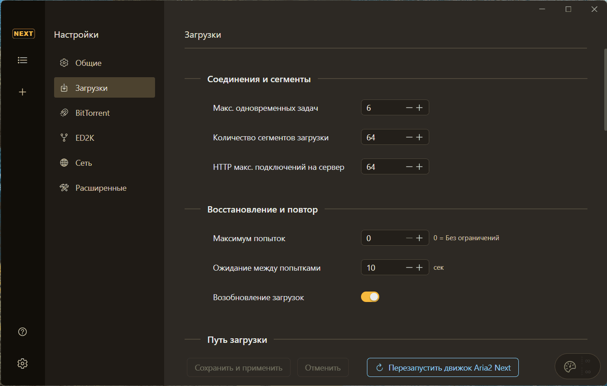Open the help question mark icon
Screen dimensions: 607x386
[x=23, y=332]
